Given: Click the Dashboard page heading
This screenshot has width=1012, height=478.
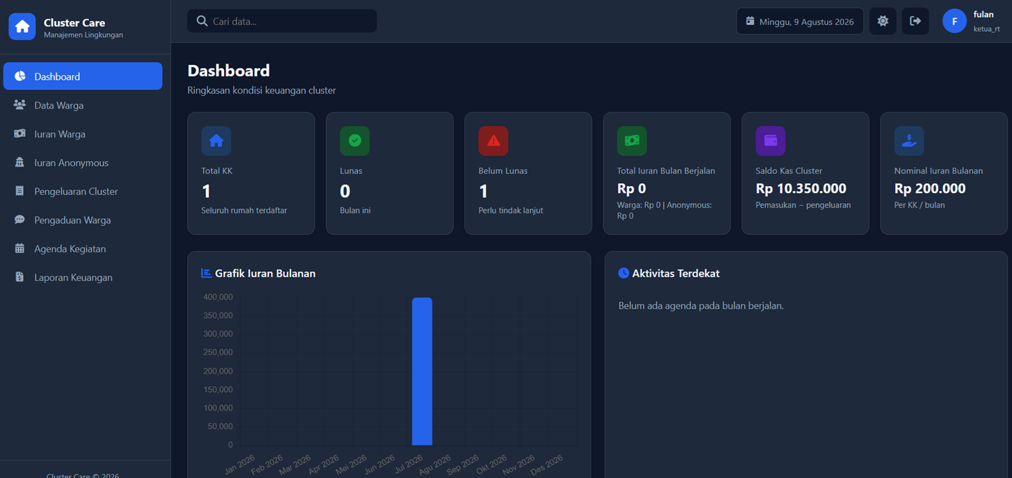Looking at the screenshot, I should pyautogui.click(x=229, y=70).
